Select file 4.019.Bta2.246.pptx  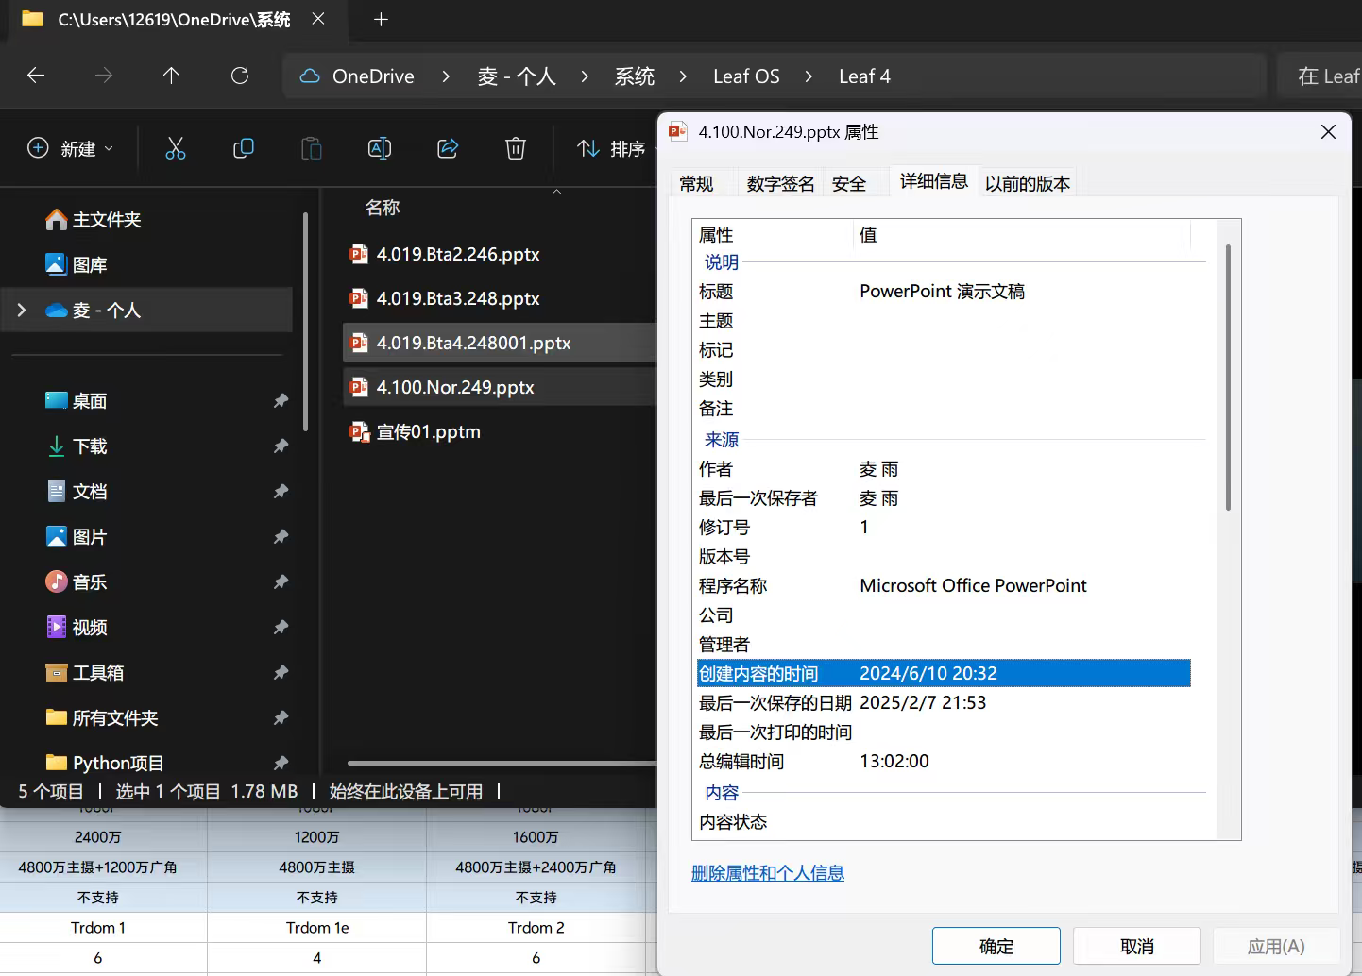coord(458,254)
